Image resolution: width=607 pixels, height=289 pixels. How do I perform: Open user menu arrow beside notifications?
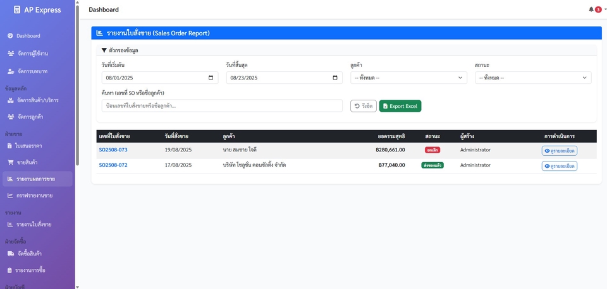604,9
